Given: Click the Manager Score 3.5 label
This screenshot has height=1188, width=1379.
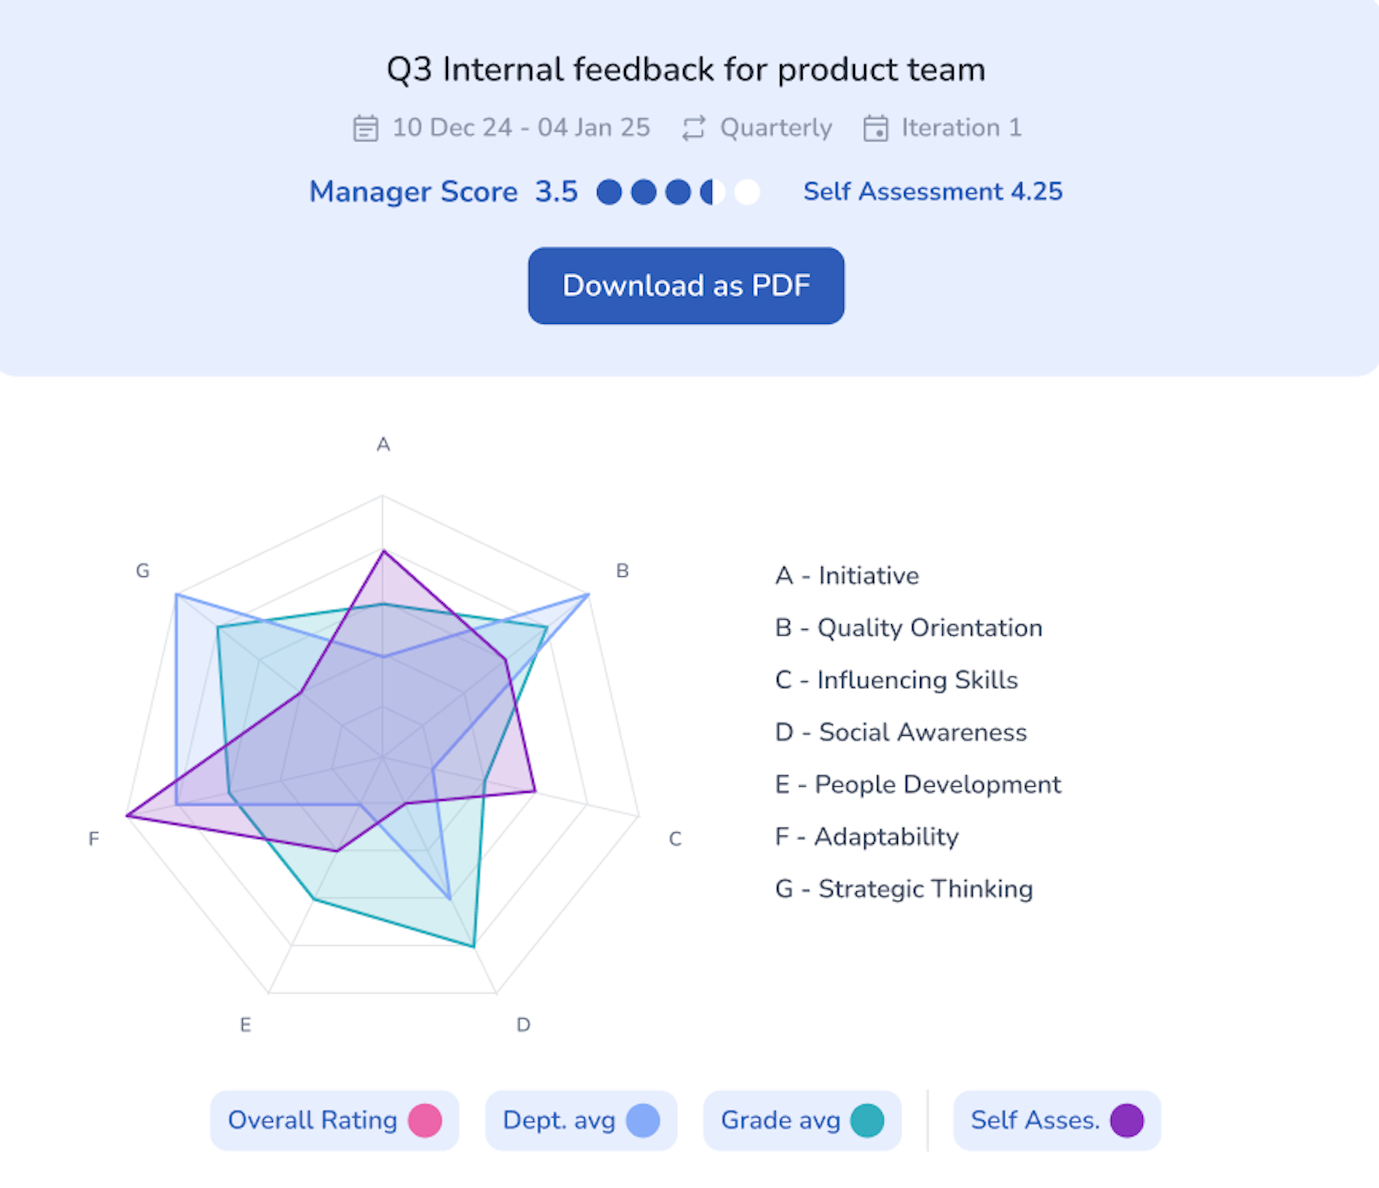Looking at the screenshot, I should point(443,192).
